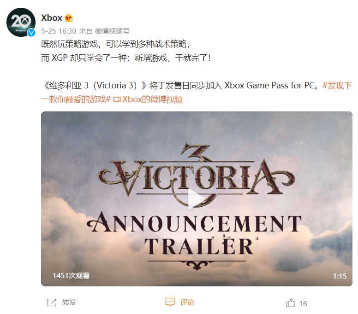This screenshot has height=314, width=358.
Task: Click the like count 16
Action: tap(303, 303)
